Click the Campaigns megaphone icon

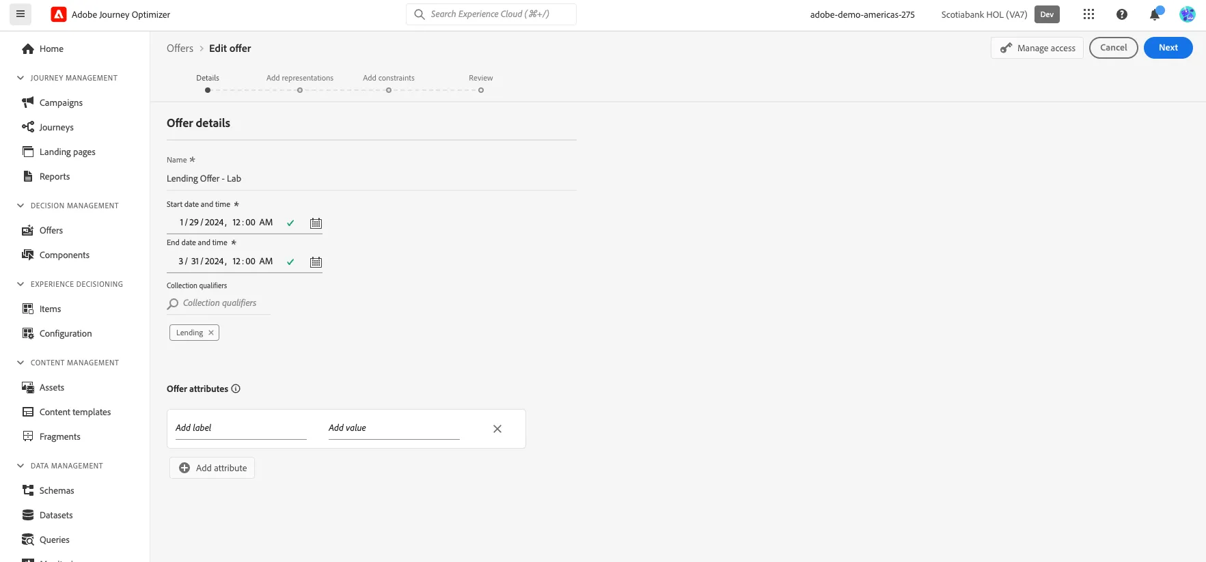tap(28, 102)
